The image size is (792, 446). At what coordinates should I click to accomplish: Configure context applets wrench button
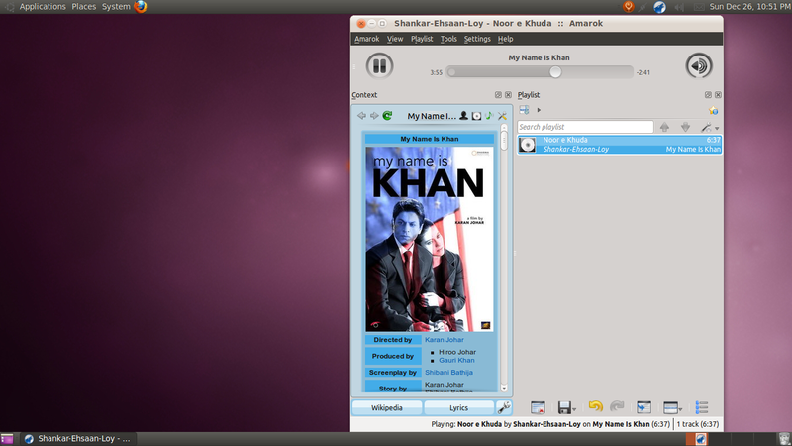(x=504, y=407)
